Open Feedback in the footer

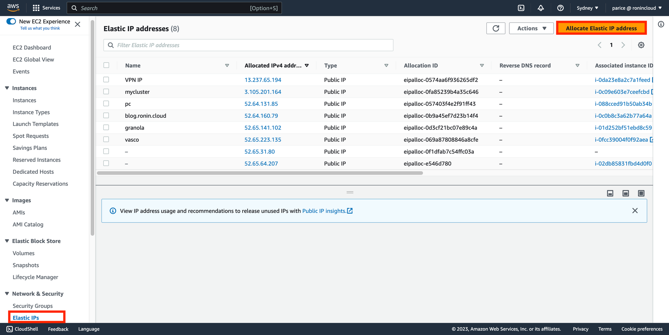(58, 329)
